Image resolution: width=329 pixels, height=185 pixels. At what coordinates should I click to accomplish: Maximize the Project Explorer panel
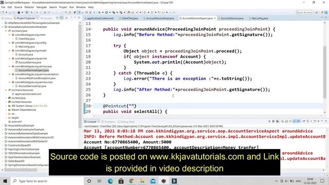(79, 17)
